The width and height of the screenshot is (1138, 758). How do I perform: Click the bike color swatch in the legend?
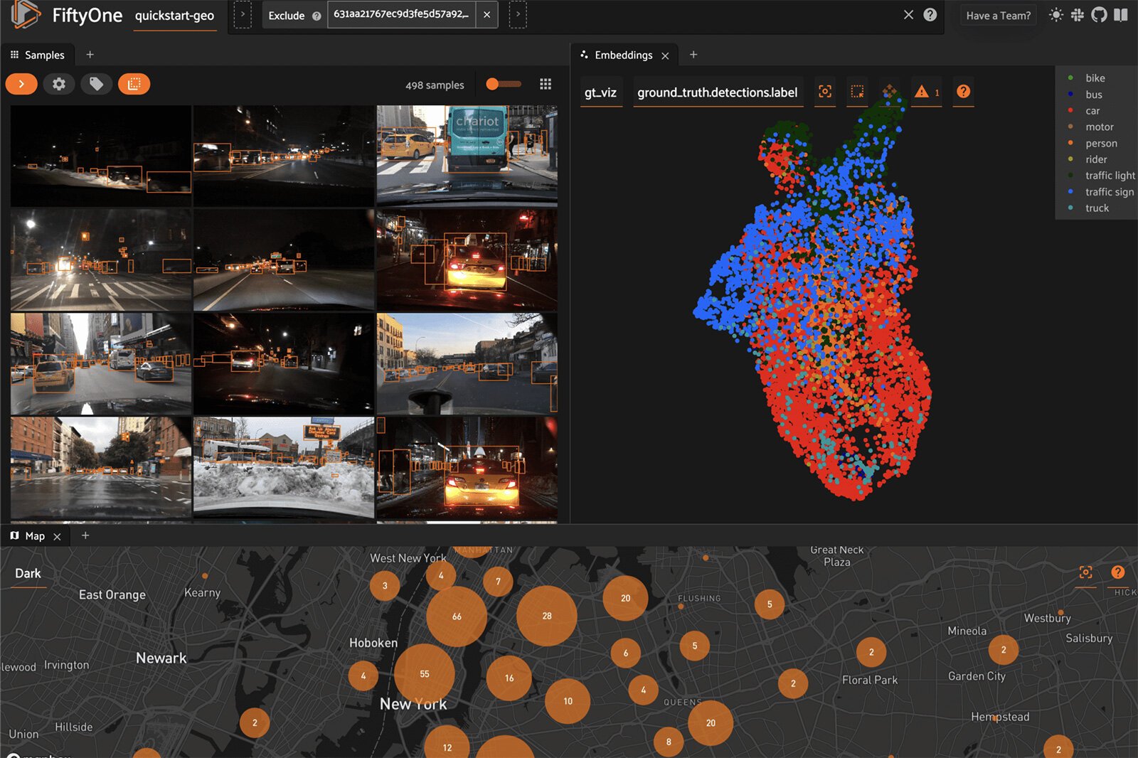pyautogui.click(x=1070, y=78)
